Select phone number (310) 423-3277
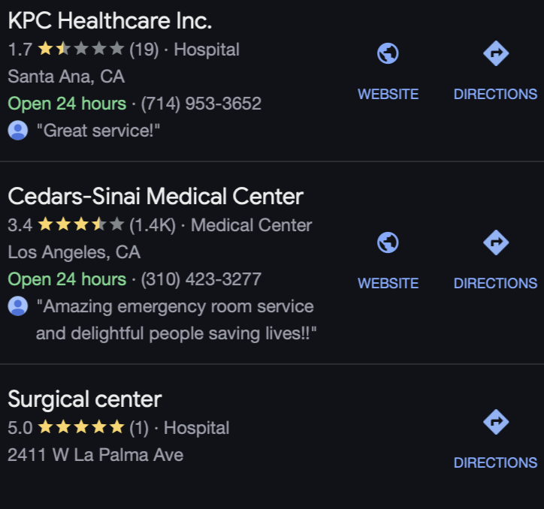544x509 pixels. (201, 279)
